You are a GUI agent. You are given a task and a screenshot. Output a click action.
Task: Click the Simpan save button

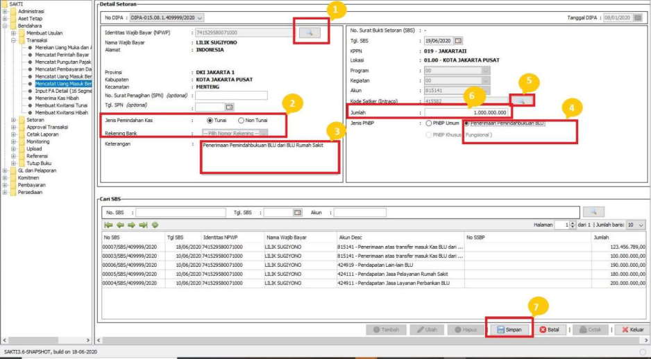[x=509, y=330]
